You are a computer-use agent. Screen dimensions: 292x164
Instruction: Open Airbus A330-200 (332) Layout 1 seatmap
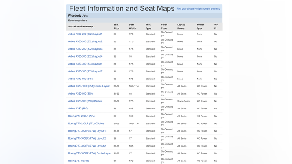point(85,34)
